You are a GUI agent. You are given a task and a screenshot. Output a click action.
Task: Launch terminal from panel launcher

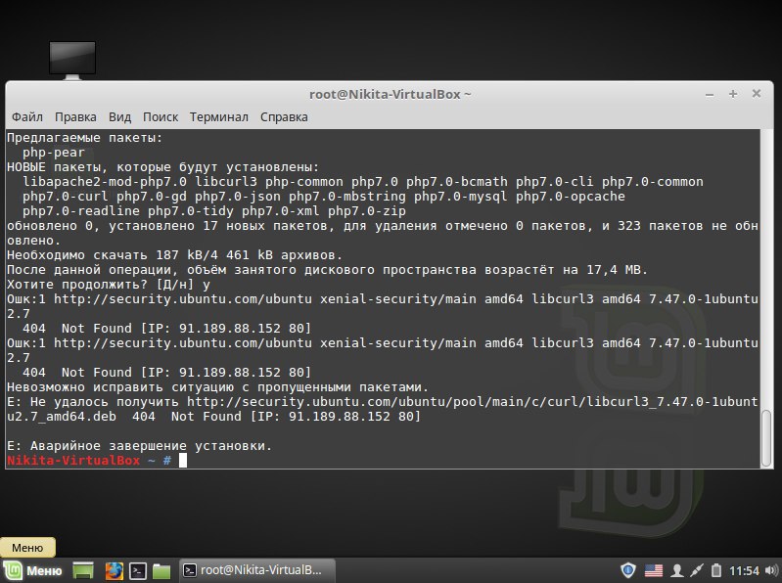coord(138,570)
